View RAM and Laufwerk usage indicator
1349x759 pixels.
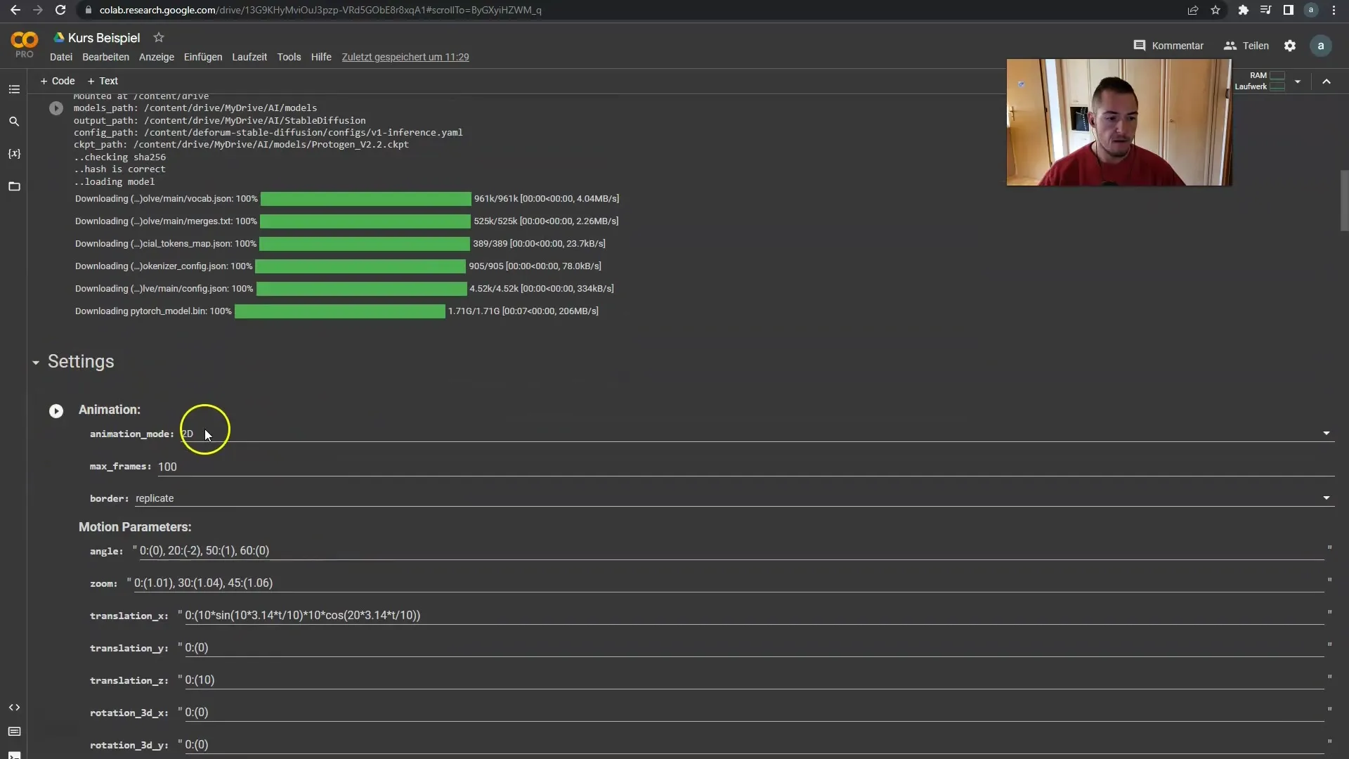tap(1260, 81)
